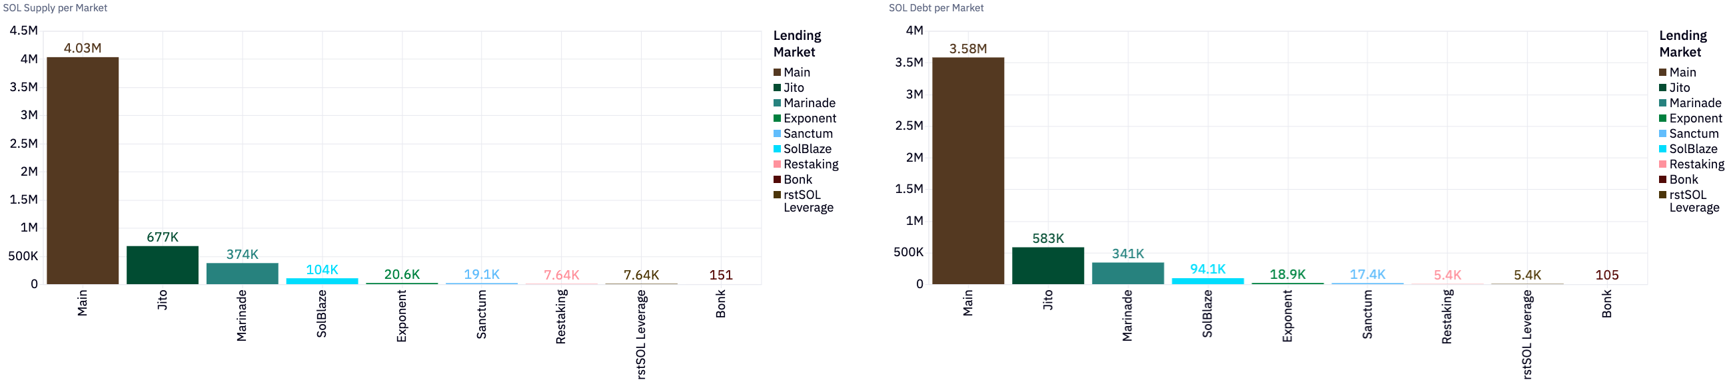Click the Marinade bar showing 341K debt
The width and height of the screenshot is (1735, 386).
[1127, 273]
